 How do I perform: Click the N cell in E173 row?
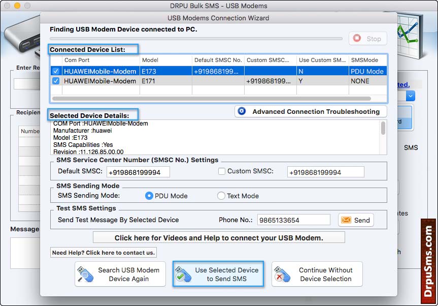pos(323,71)
